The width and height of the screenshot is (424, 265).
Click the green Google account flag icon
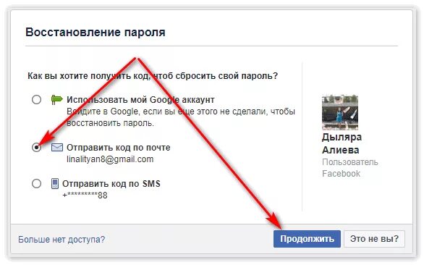(56, 100)
